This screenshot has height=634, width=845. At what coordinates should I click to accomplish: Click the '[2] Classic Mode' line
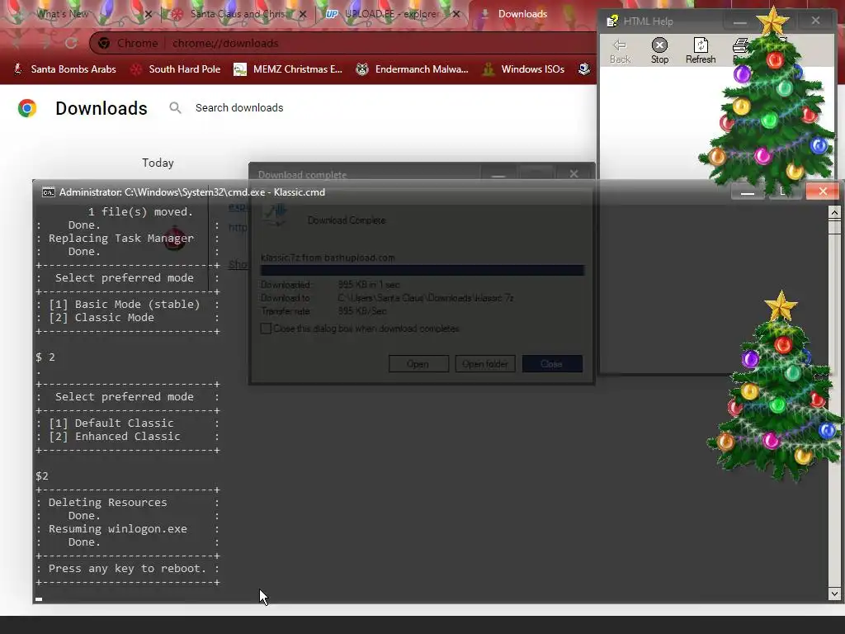coord(101,318)
